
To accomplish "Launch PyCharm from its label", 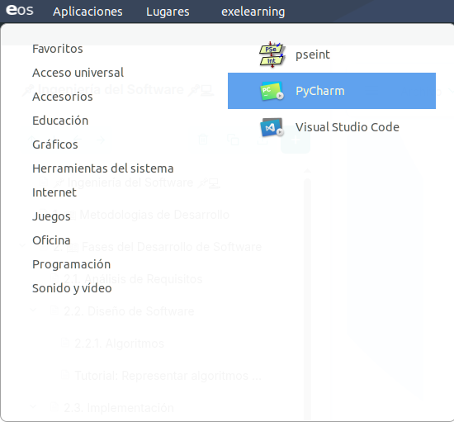I will [x=320, y=91].
